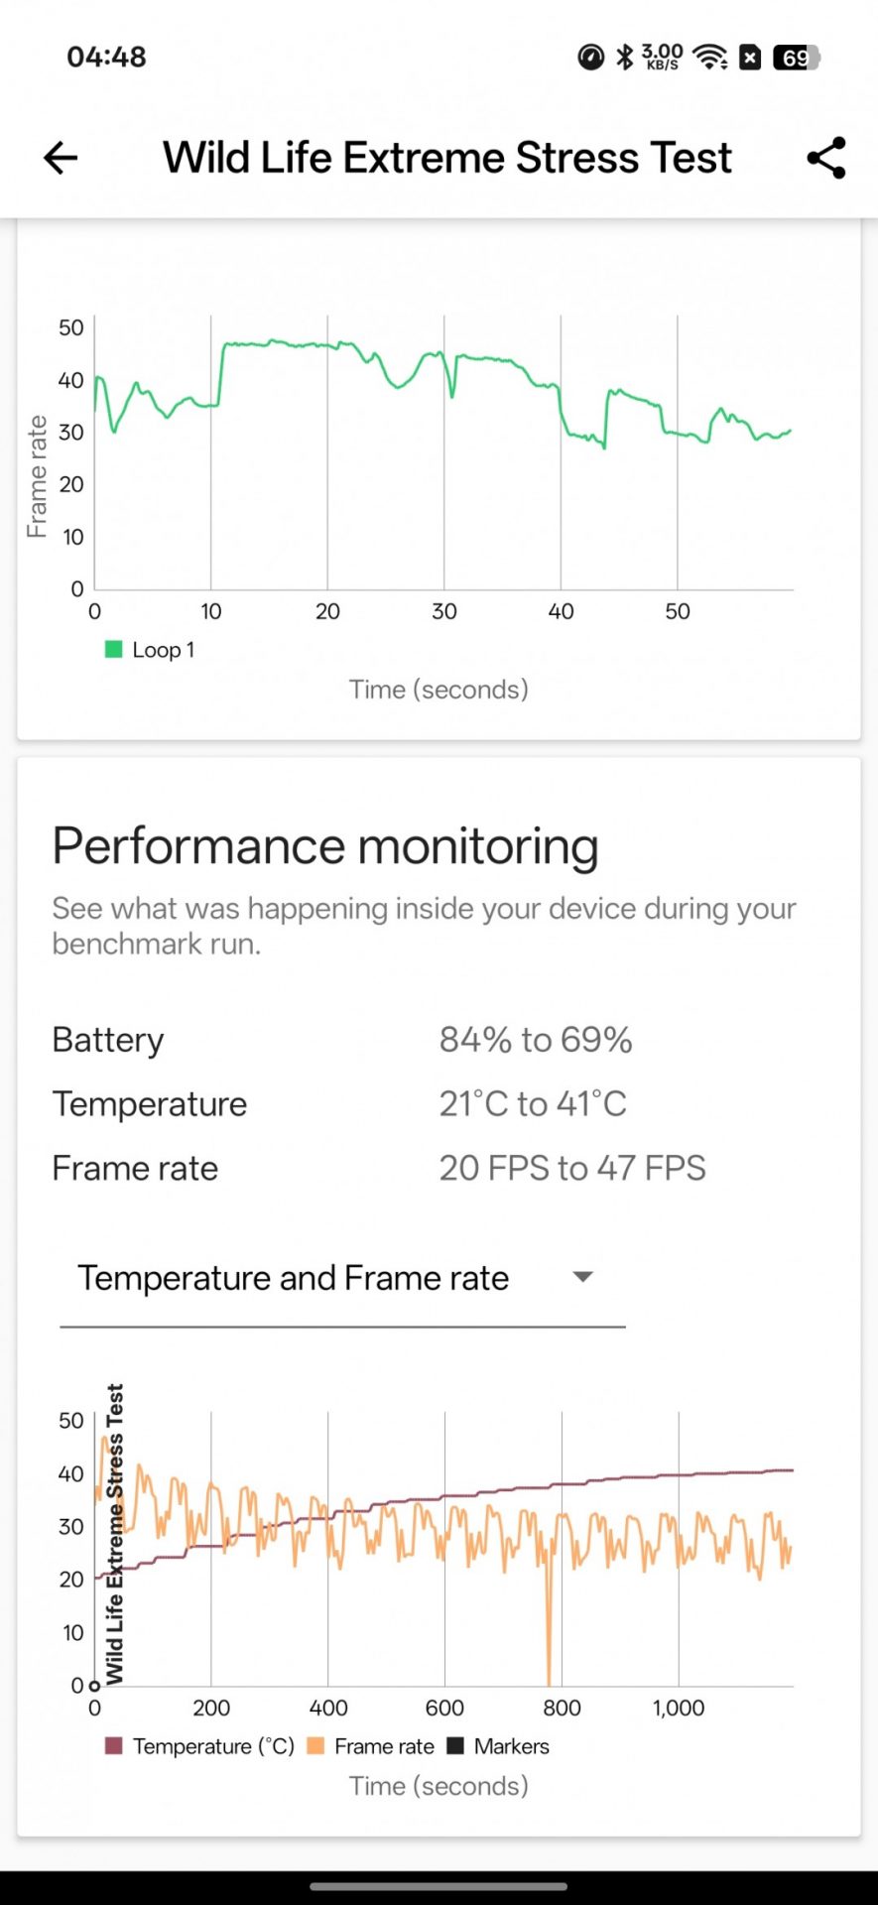Tap the share icon
Viewport: 878px width, 1905px height.
(825, 158)
